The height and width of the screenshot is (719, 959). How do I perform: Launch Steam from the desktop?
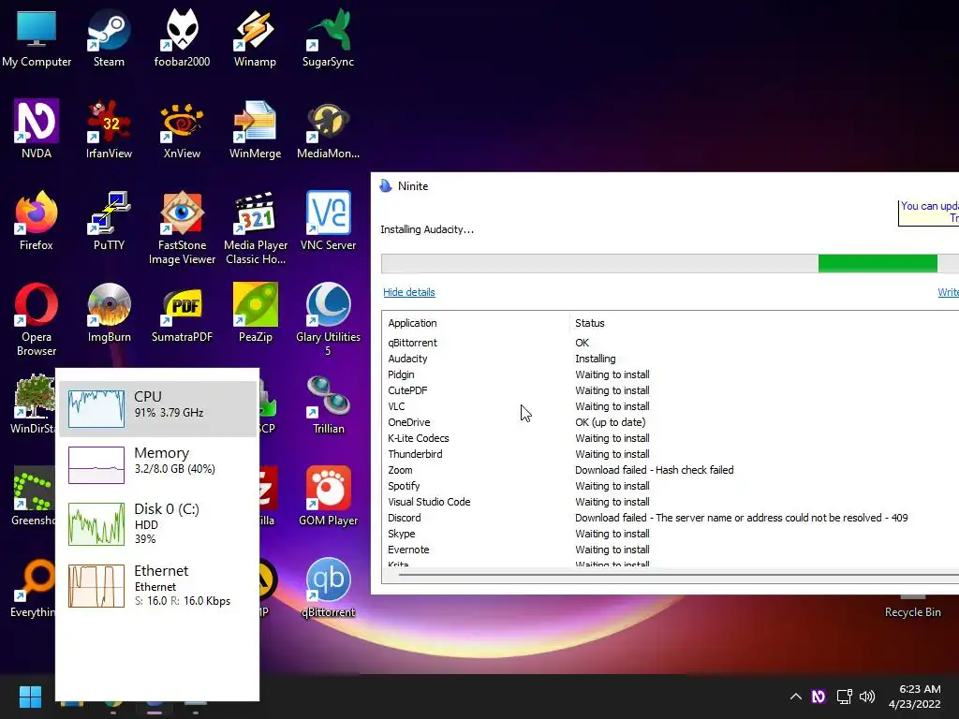coord(109,37)
